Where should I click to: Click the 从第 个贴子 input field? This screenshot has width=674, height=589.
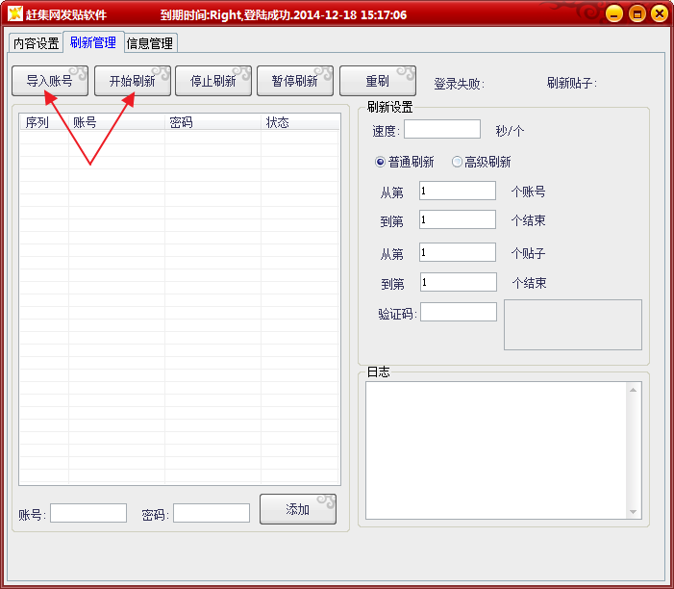tap(458, 252)
